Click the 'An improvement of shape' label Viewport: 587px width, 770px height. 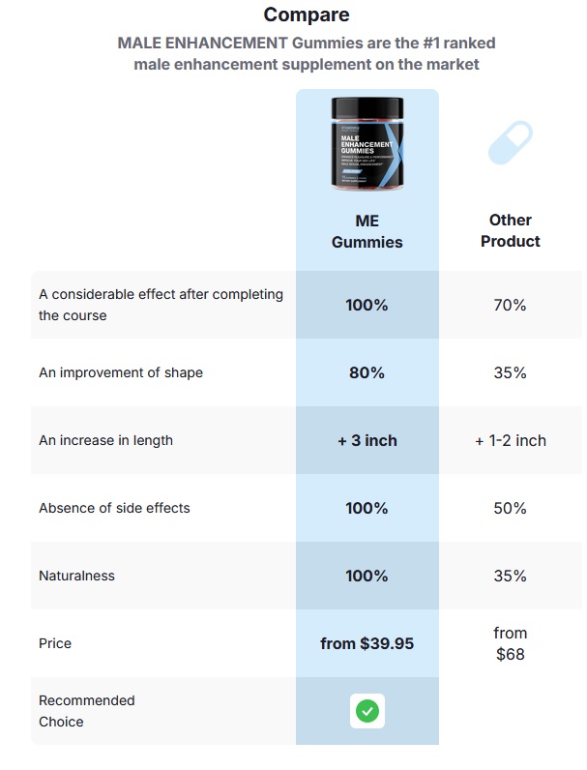[121, 372]
